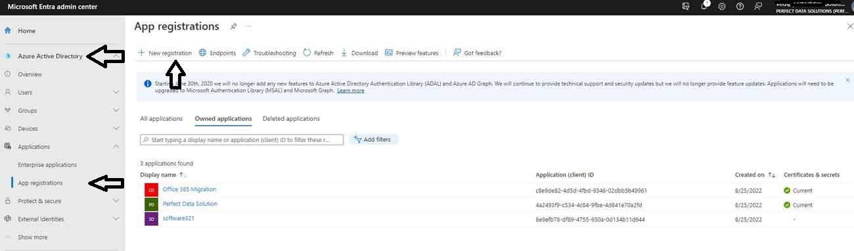Viewport: 854px width, 251px height.
Task: Pin the App registrations page
Action: click(233, 26)
